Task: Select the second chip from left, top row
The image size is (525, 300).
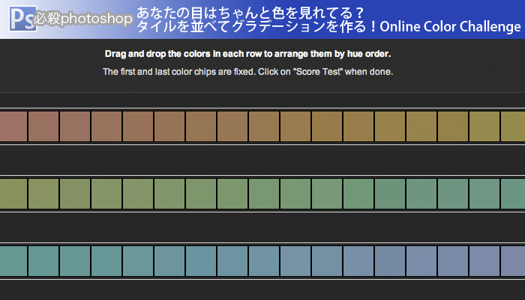Action: [x=43, y=126]
